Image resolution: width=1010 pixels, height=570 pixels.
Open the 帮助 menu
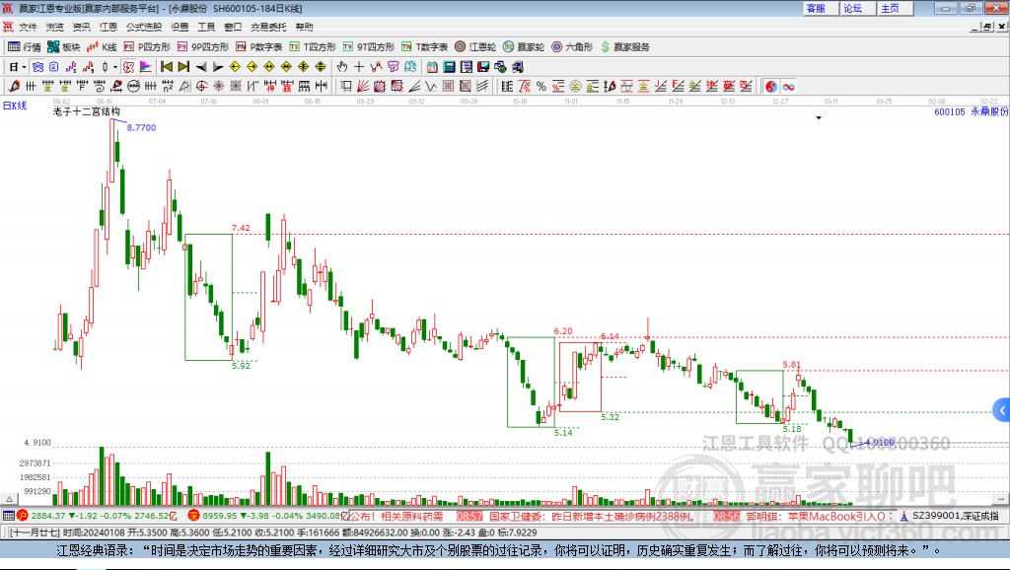(304, 27)
